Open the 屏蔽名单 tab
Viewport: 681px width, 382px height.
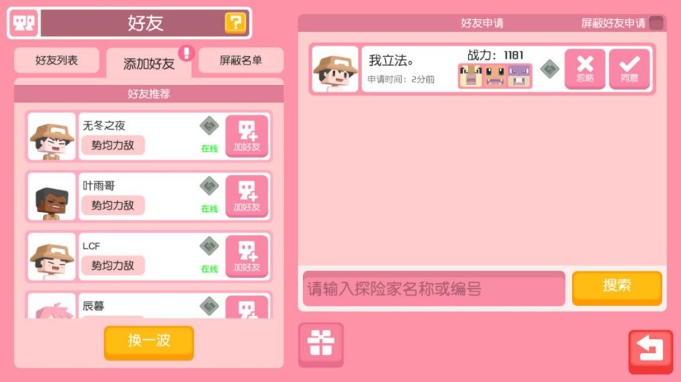240,60
